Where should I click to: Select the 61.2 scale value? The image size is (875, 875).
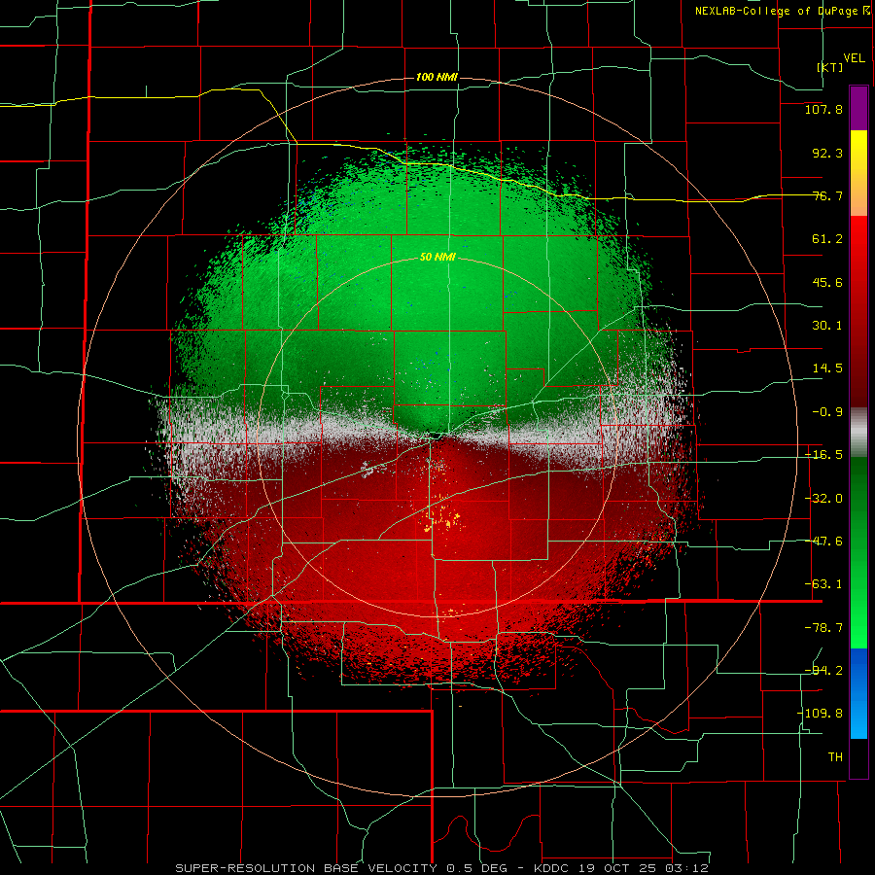[827, 239]
